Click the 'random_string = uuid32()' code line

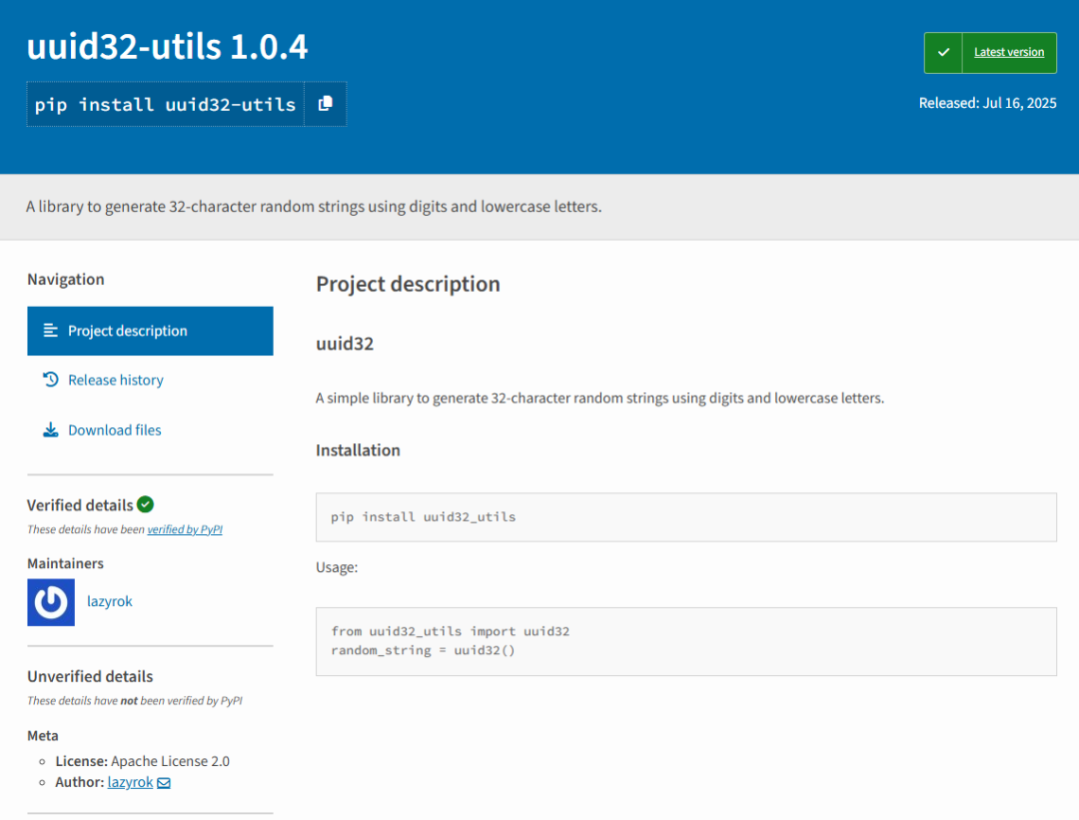[x=423, y=651]
